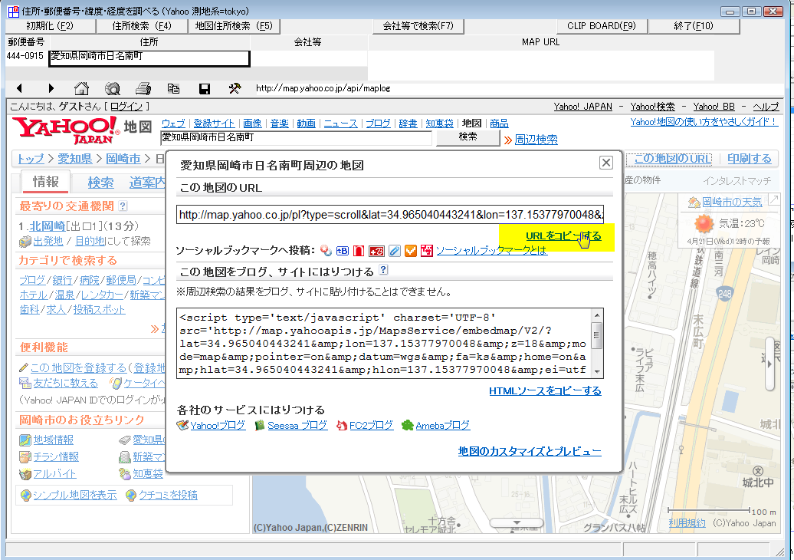
Task: Click the 利用規約 link on the map
Action: point(687,523)
